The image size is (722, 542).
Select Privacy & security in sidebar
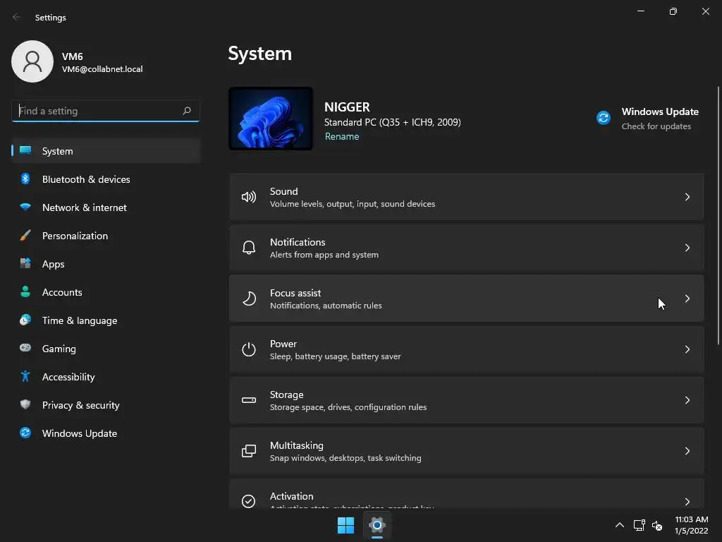coord(80,405)
